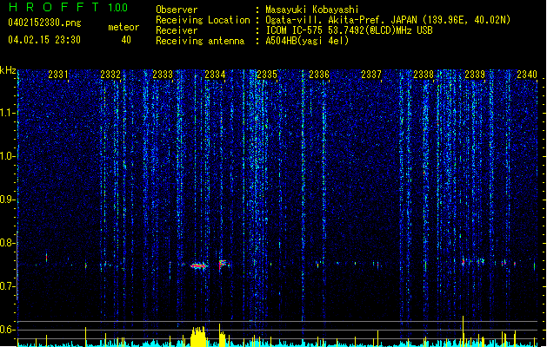Click the receiving location Ogata-vill. Akita-Pref. text

click(x=341, y=20)
